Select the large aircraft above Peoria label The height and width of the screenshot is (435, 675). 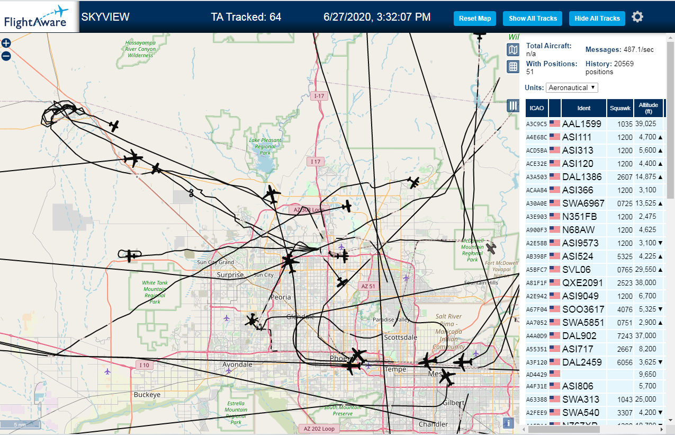point(290,261)
